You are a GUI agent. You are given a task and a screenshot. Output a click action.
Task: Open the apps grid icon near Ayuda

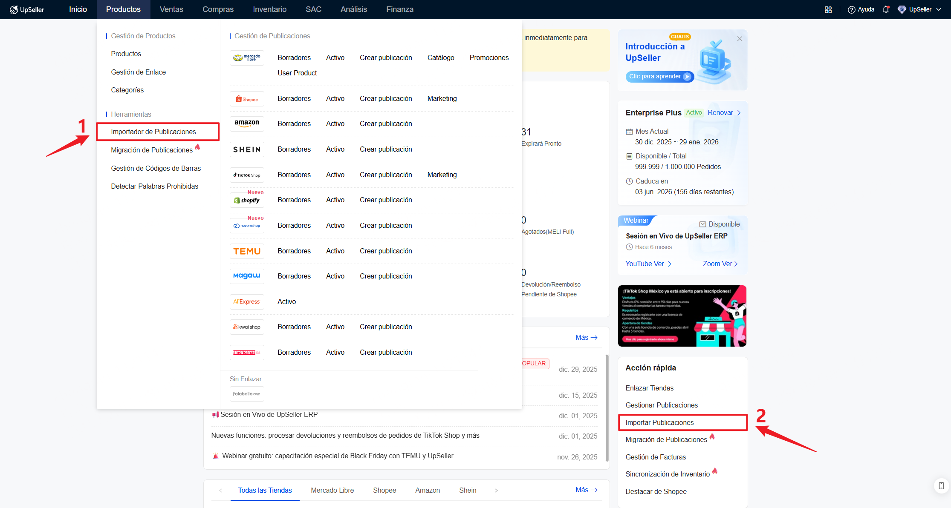(828, 9)
